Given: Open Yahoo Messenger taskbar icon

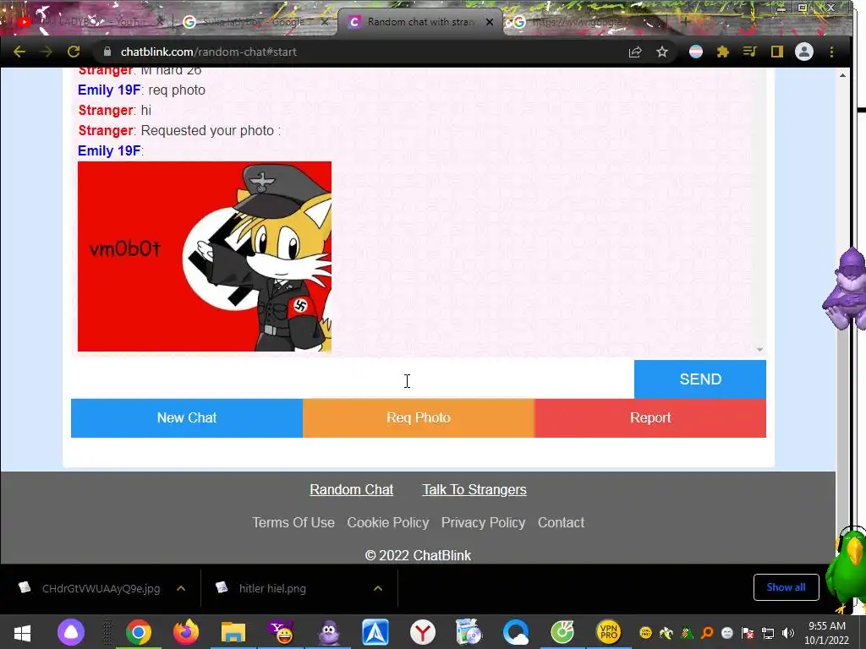Looking at the screenshot, I should click(281, 632).
